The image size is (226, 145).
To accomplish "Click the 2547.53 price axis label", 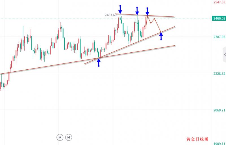I will tap(219, 2).
